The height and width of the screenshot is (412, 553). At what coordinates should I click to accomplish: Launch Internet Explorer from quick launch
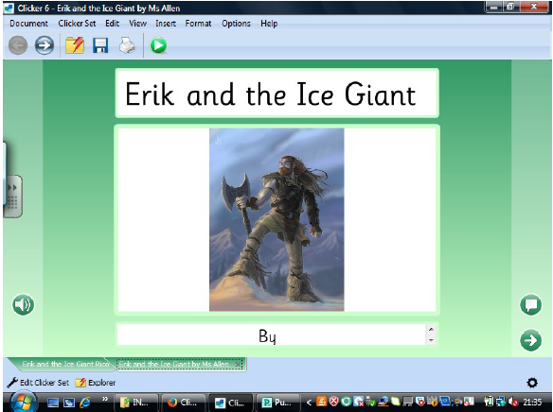(x=85, y=403)
